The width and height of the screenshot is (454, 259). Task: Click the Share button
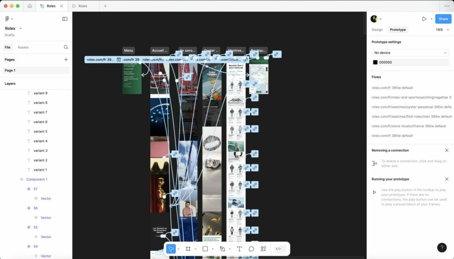point(443,19)
